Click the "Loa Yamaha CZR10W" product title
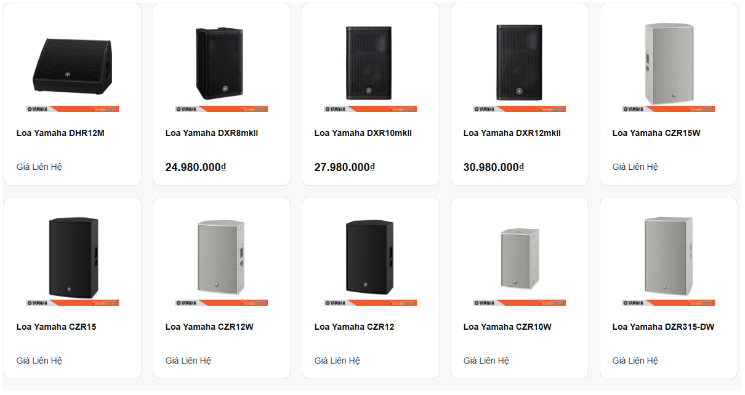This screenshot has height=395, width=745. [x=507, y=327]
